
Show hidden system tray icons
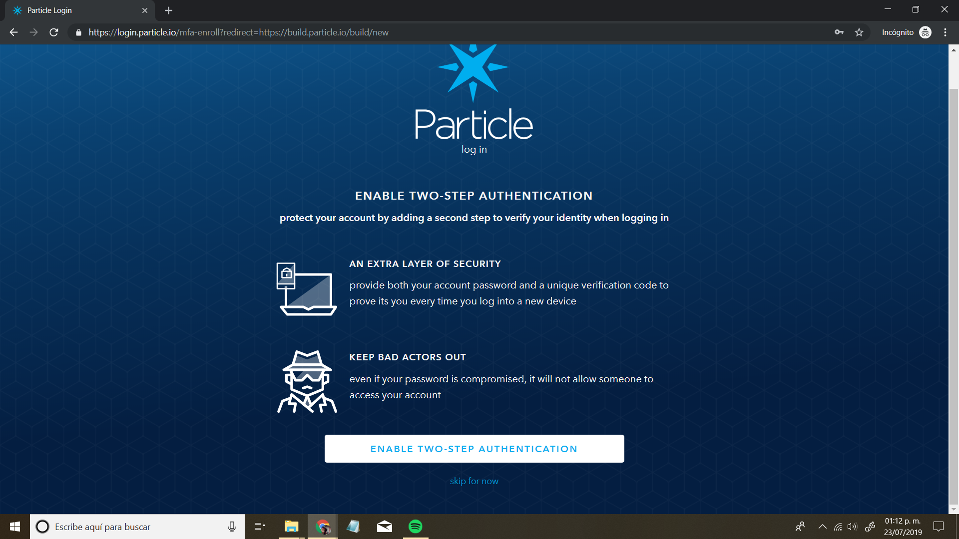tap(823, 527)
